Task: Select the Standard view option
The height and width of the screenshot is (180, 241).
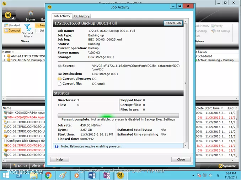Action: coord(12,25)
